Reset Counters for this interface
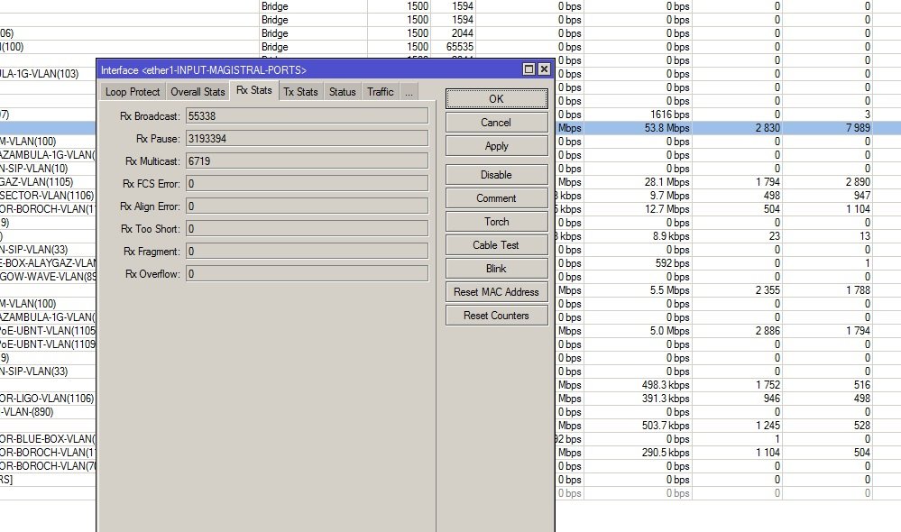901x532 pixels. 496,316
